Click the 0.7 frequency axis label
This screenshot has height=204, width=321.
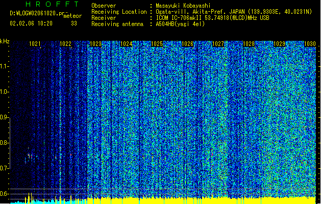[4, 168]
